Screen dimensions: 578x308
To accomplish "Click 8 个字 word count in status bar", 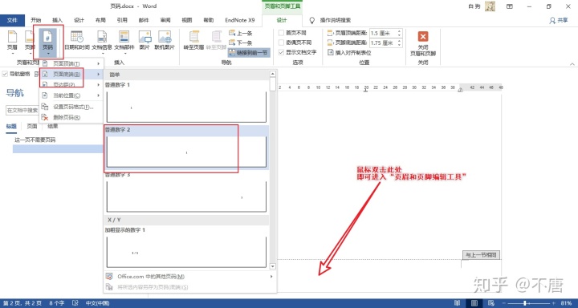I will tap(56, 303).
